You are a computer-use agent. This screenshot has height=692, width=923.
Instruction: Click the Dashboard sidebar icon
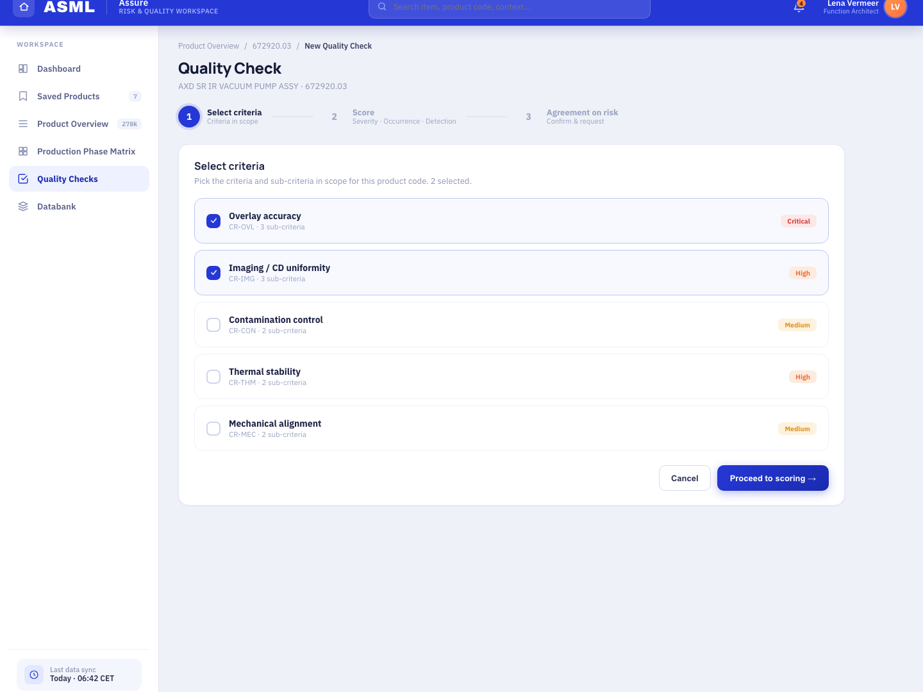tap(23, 69)
